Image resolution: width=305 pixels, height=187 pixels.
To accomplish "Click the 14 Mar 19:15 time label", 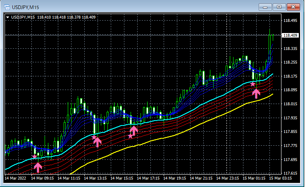I will click(174, 178).
